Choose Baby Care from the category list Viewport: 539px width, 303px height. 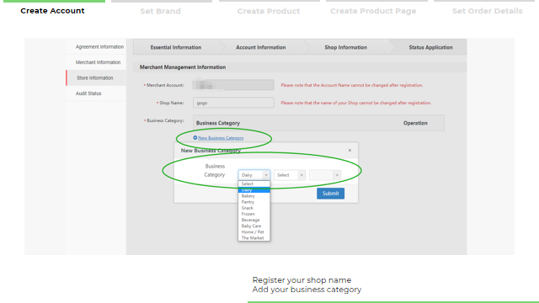[x=254, y=226]
